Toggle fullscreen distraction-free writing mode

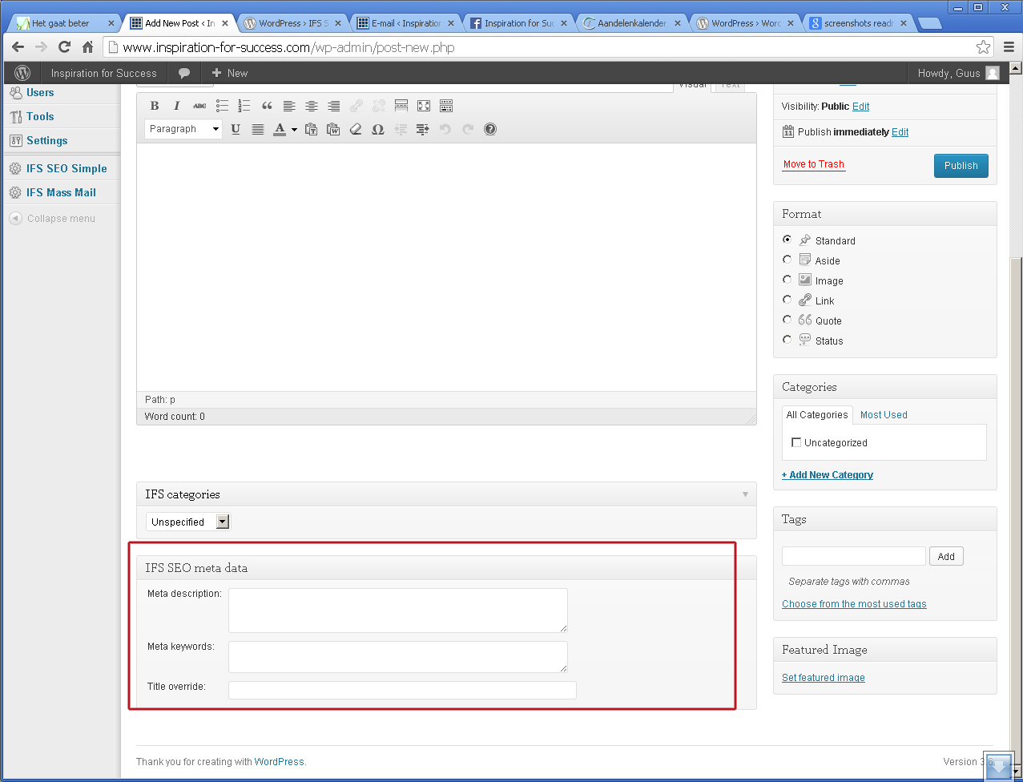424,106
